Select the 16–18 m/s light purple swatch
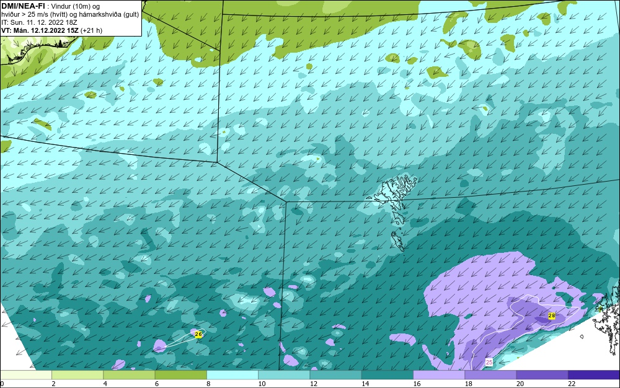This screenshot has height=388, width=620. coord(439,375)
